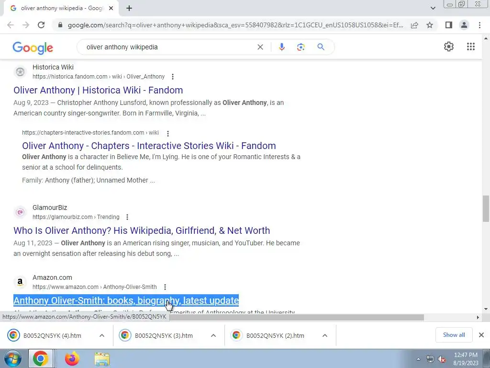Show all downloads
The image size is (490, 368).
[454, 335]
